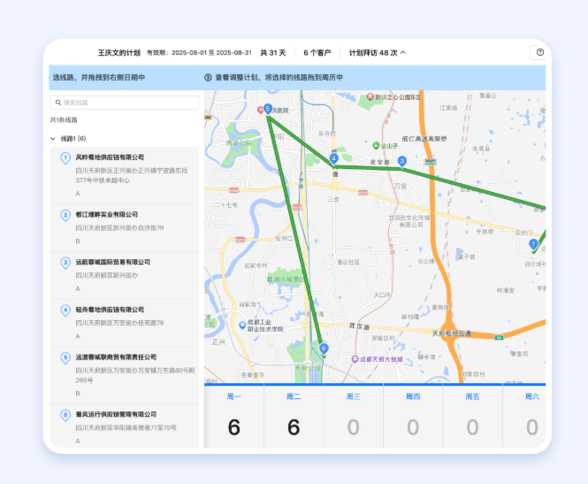
Task: Click the 共 31 天 label
Action: tap(273, 52)
